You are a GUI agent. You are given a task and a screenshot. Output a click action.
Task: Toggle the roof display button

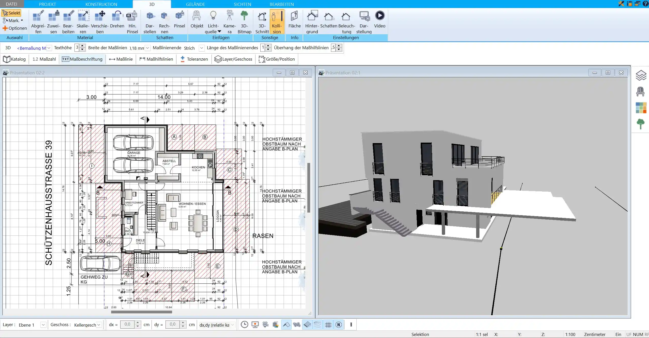click(286, 325)
